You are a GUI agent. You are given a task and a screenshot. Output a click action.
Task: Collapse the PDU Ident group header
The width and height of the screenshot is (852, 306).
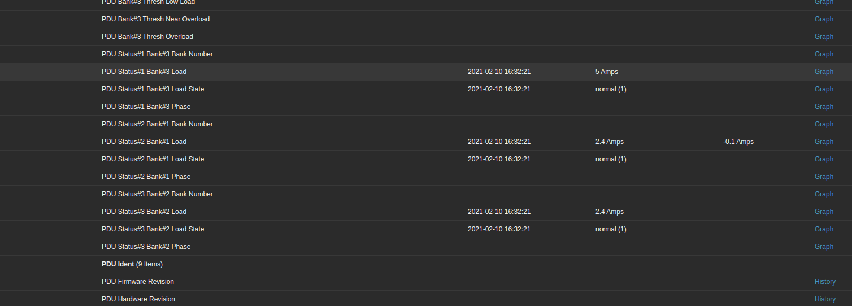118,264
